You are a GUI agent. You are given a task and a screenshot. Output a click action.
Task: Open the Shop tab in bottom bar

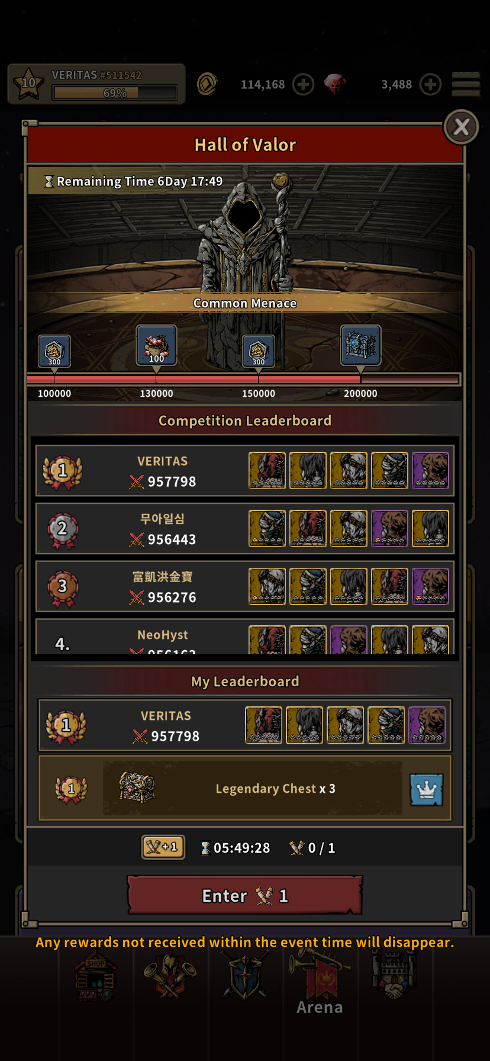pos(96,977)
